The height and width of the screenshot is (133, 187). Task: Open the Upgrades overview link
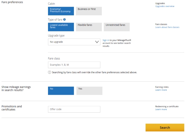[x=165, y=6]
